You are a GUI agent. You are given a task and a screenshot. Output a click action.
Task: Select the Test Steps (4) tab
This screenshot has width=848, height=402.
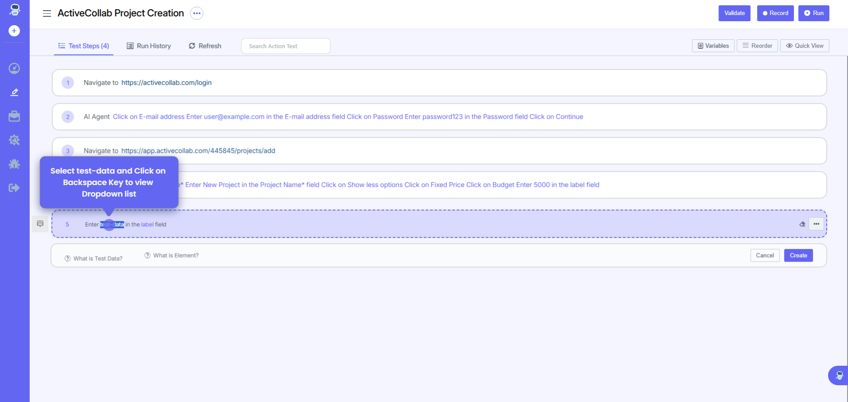click(x=84, y=46)
